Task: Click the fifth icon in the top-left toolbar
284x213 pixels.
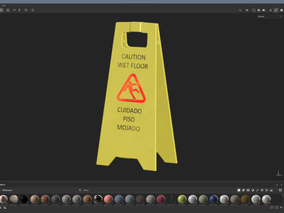Action: [26, 10]
